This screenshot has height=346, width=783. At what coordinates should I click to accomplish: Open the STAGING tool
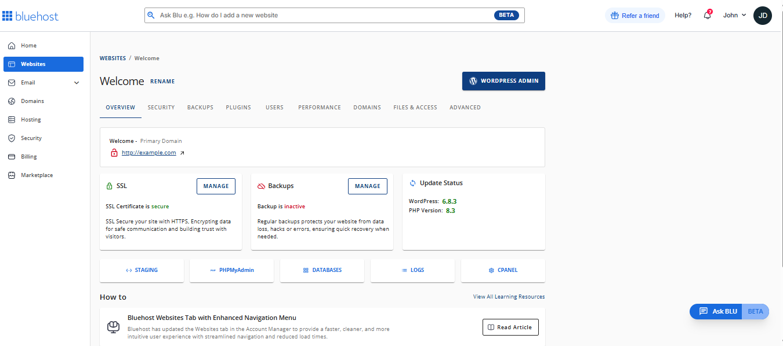141,270
